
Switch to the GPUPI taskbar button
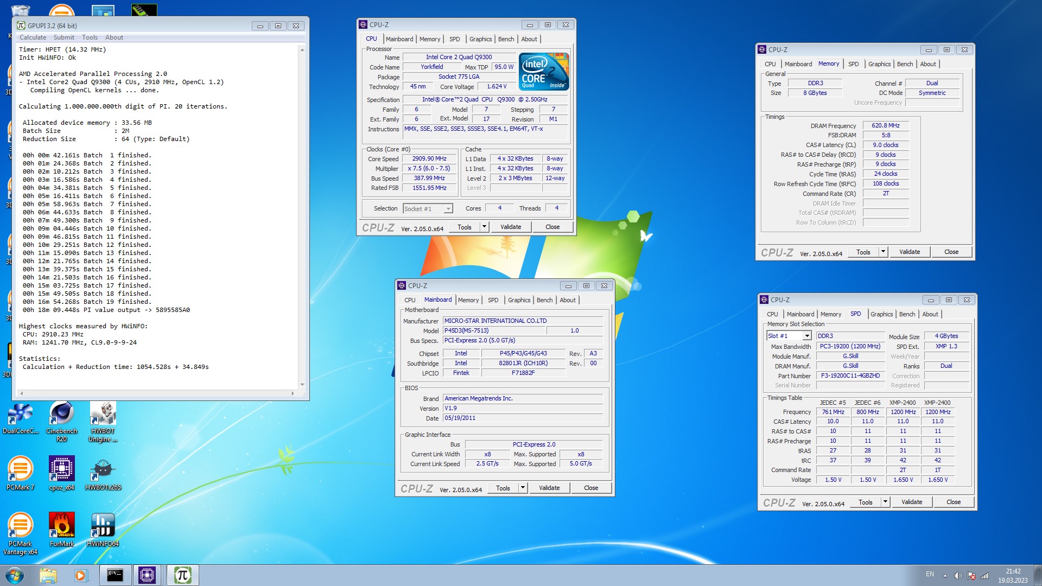click(182, 575)
